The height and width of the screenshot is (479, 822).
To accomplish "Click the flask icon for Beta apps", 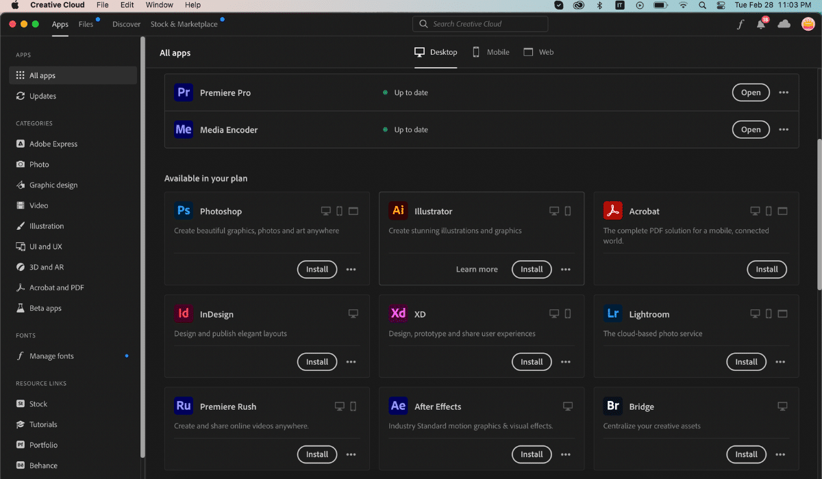I will [x=21, y=308].
